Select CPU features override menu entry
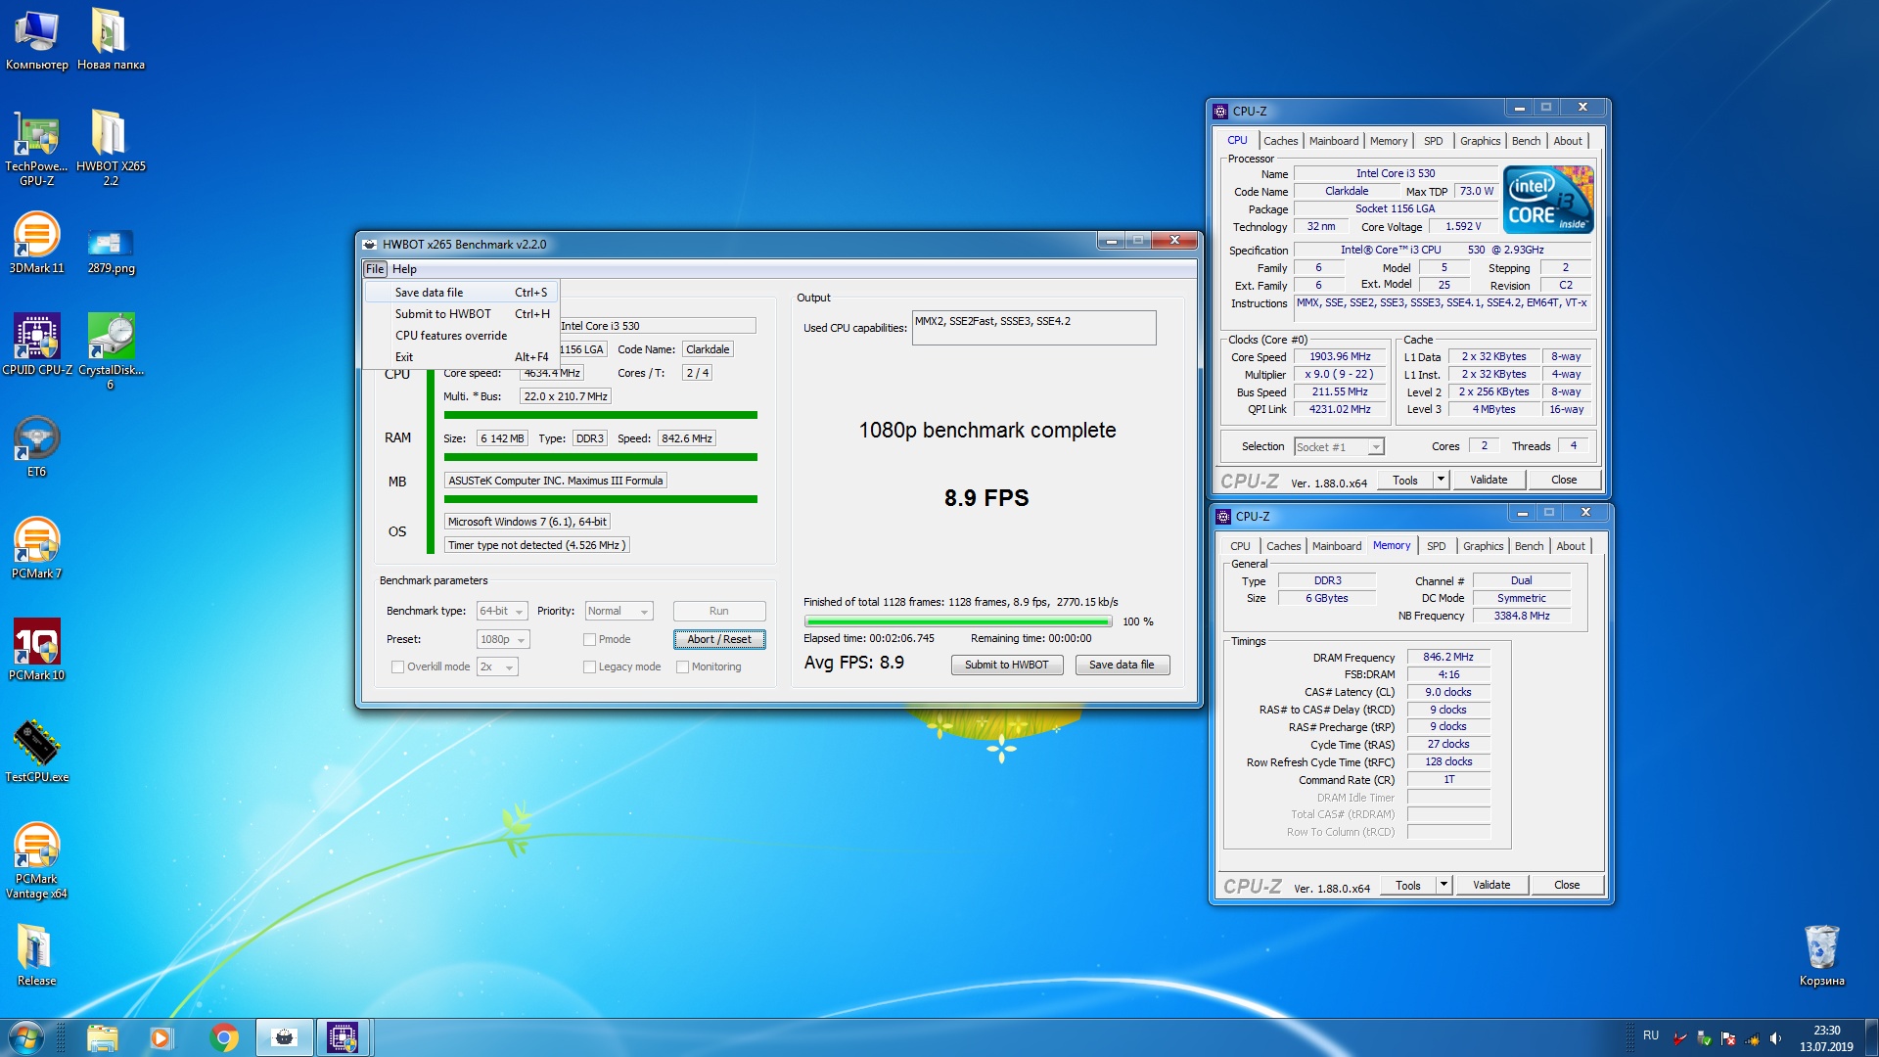This screenshot has height=1057, width=1879. tap(462, 336)
